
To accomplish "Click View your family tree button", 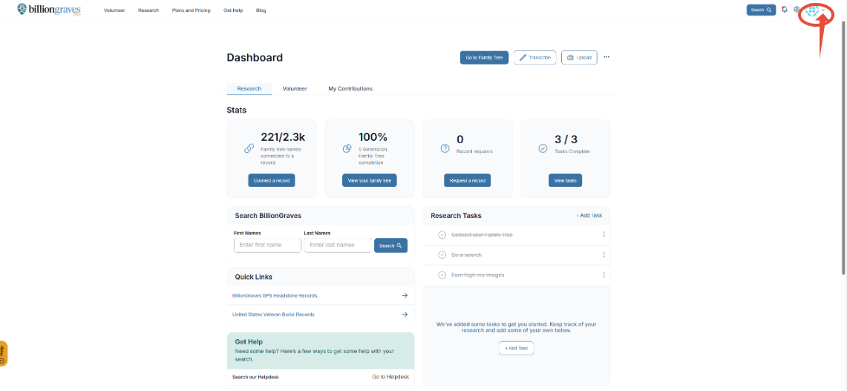I will click(370, 180).
